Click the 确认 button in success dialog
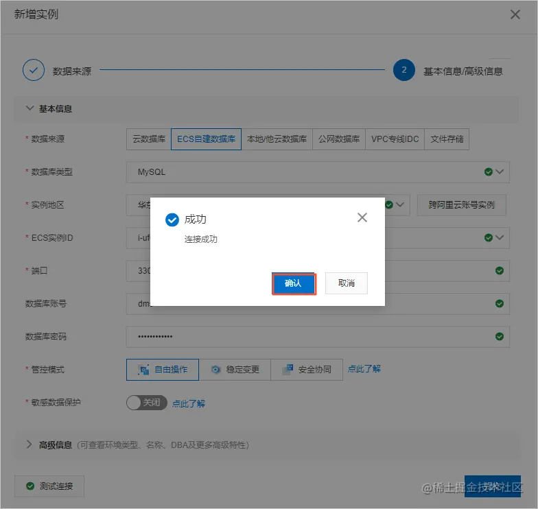Screen dimensions: 538x509 point(294,283)
